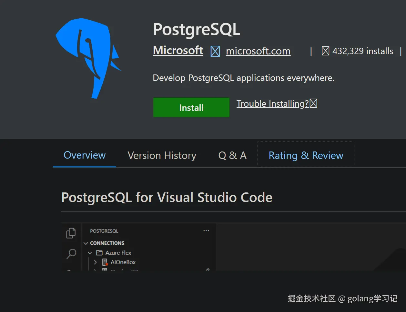Open the PostgreSQL panel more actions ellipsis

coord(206,231)
